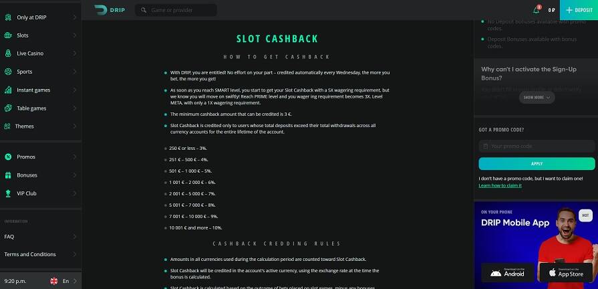Expand answer with Show More button
Image resolution: width=598 pixels, height=289 pixels.
pyautogui.click(x=537, y=97)
